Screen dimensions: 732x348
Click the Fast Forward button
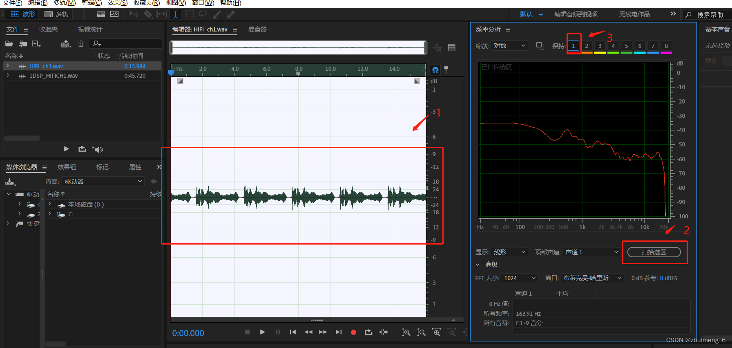323,332
